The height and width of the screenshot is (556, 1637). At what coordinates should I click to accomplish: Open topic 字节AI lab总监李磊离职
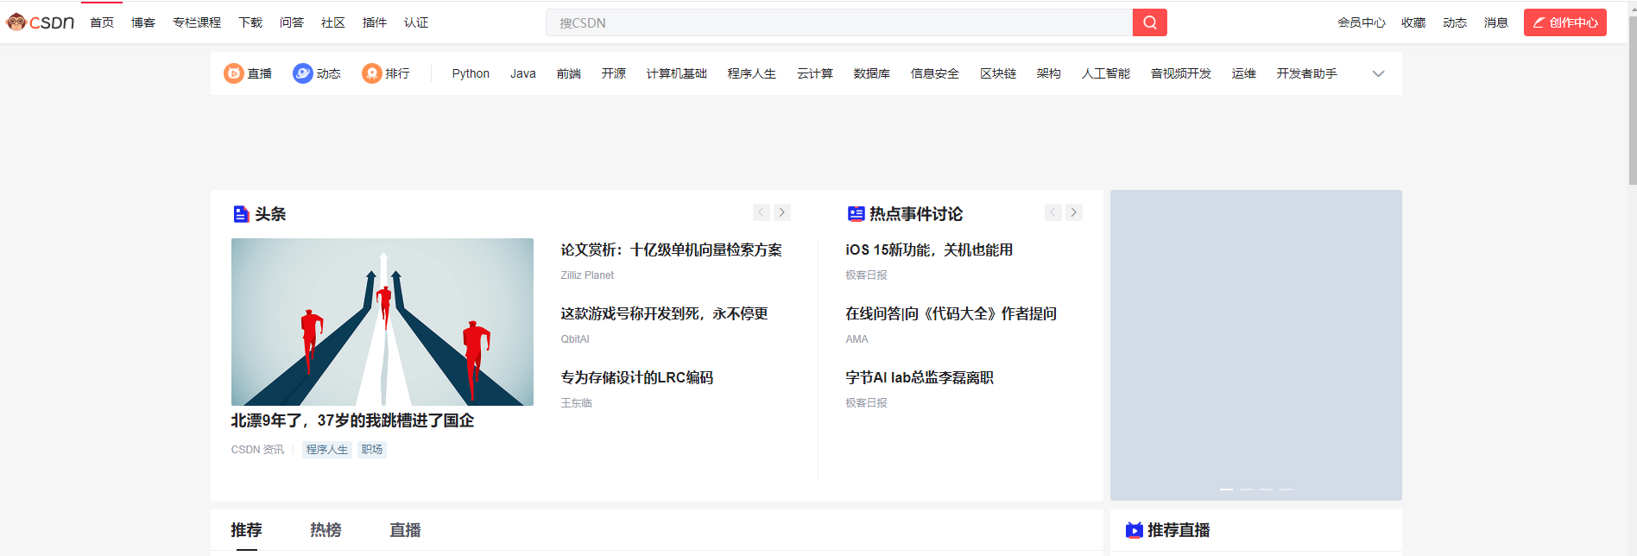pos(920,377)
